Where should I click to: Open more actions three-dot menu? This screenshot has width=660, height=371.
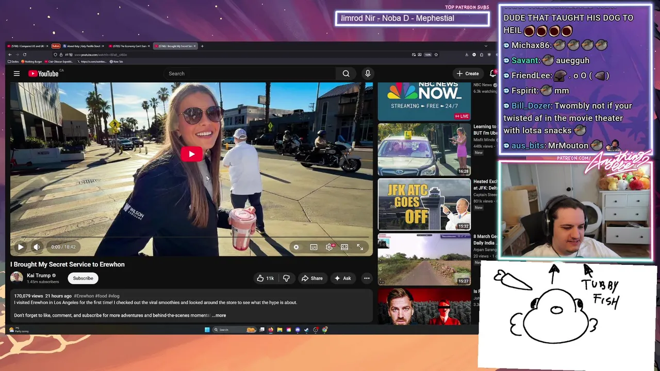tap(367, 278)
